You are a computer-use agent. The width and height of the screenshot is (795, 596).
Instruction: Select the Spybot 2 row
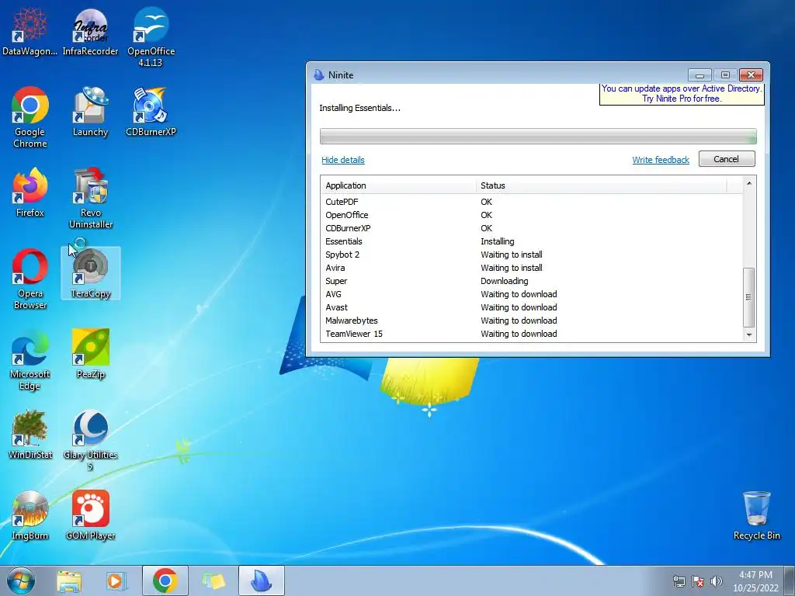click(531, 255)
